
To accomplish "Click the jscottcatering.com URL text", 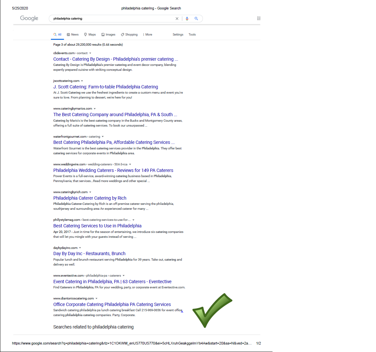I will [x=66, y=81].
